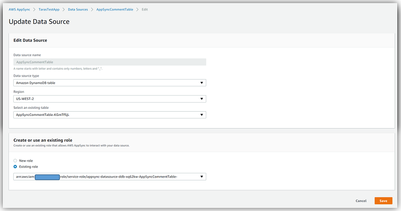
Task: Navigate to TarasTestApp breadcrumb
Action: point(49,9)
